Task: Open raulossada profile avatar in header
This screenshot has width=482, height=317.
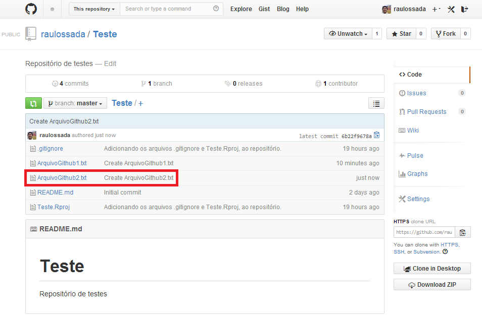Action: (386, 9)
